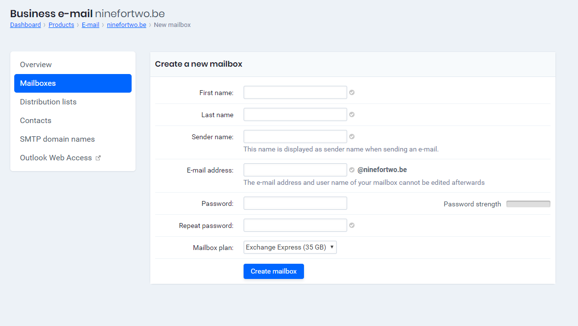Focus the First name input field
This screenshot has height=326, width=578.
295,92
